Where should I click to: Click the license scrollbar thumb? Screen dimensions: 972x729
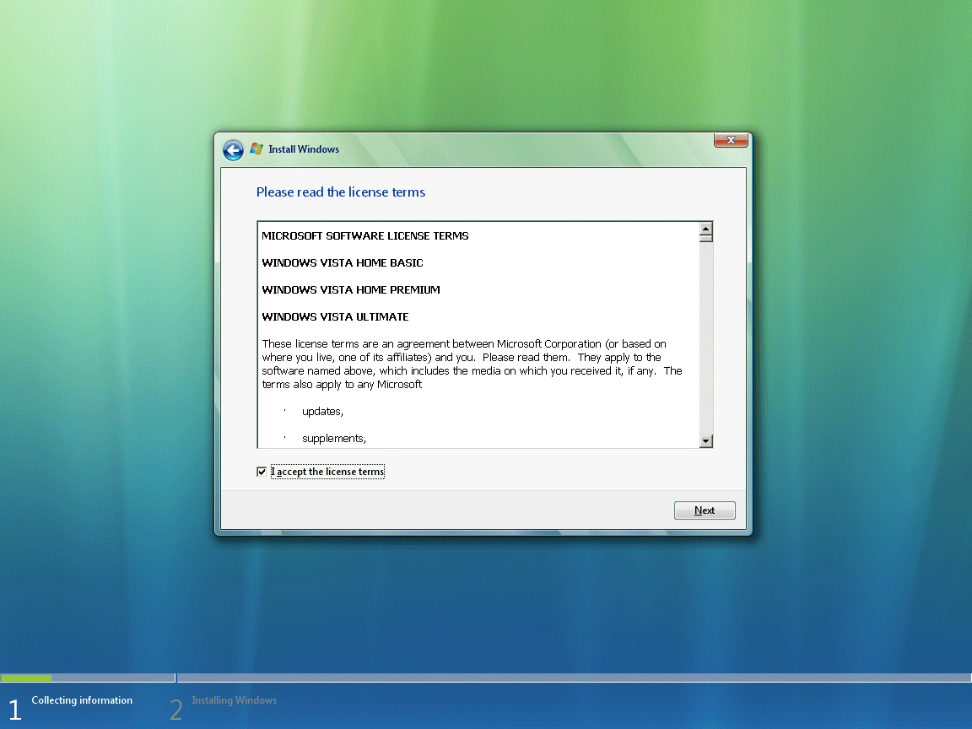[x=706, y=239]
